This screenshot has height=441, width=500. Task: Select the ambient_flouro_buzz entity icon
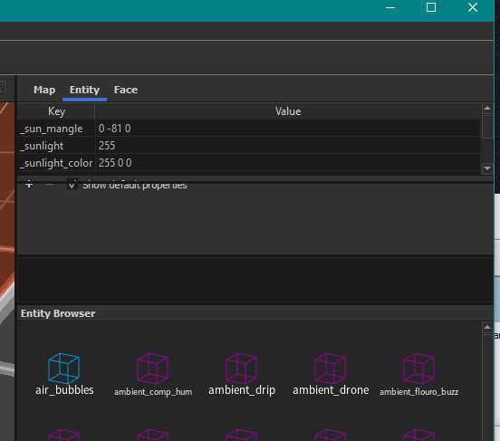(419, 369)
